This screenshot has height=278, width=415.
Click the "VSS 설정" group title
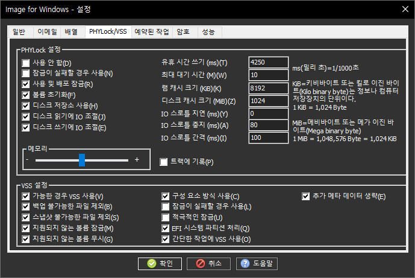point(34,185)
